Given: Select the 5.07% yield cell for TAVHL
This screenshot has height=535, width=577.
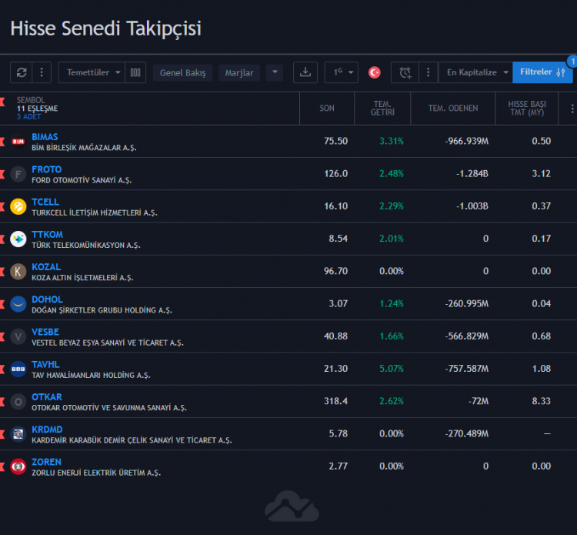Looking at the screenshot, I should (392, 369).
